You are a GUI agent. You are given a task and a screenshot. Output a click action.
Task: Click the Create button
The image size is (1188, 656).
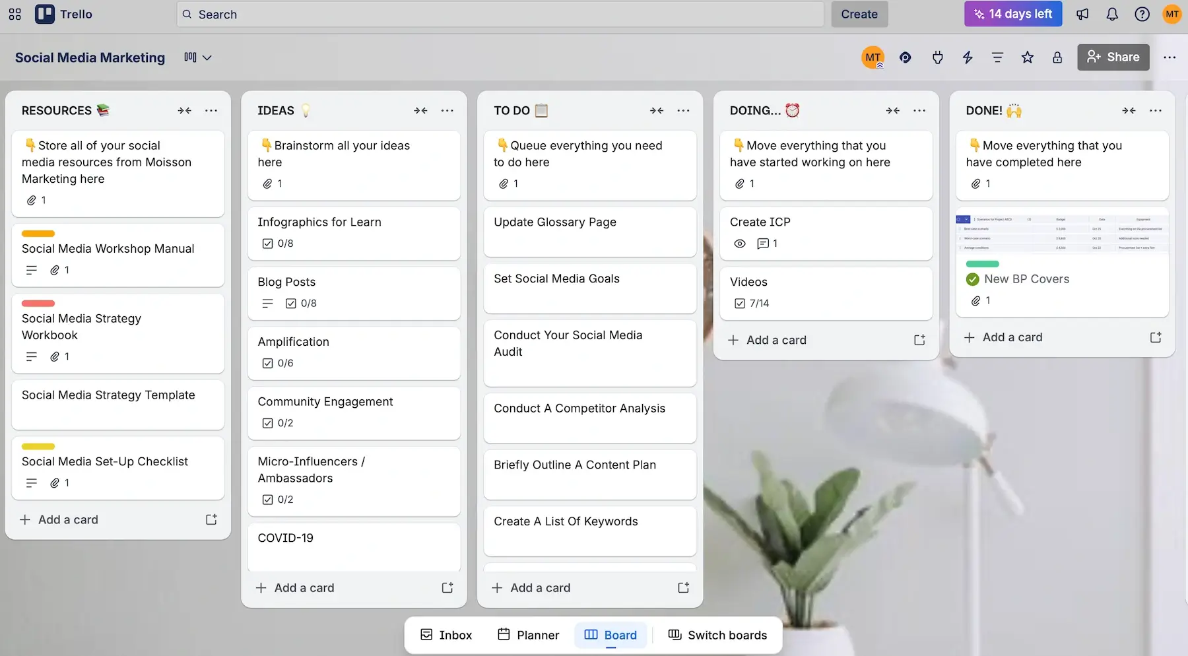(859, 14)
